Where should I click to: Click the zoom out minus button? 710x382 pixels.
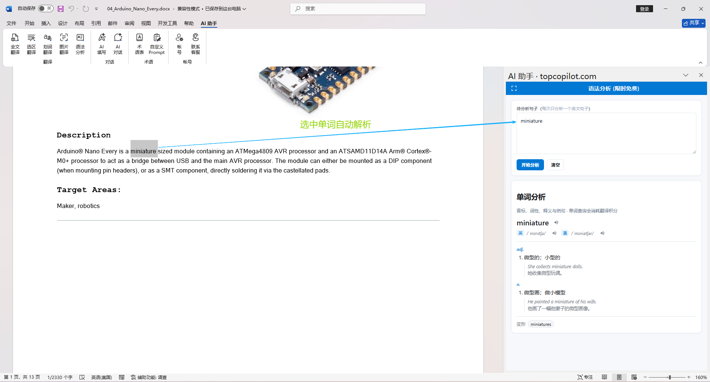tap(645, 377)
